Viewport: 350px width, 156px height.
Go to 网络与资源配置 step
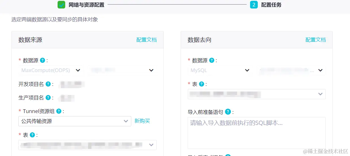click(x=86, y=5)
